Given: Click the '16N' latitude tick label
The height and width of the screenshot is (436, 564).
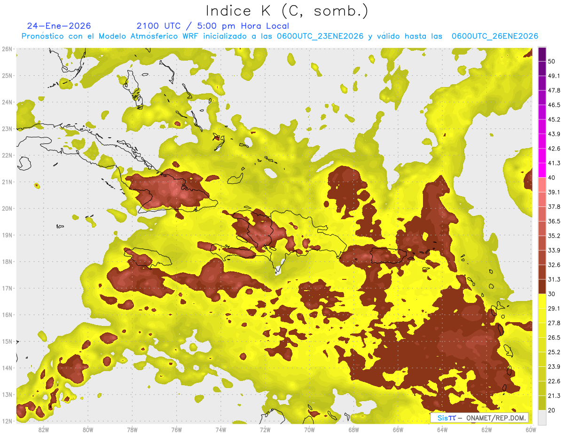Looking at the screenshot, I should 7,315.
